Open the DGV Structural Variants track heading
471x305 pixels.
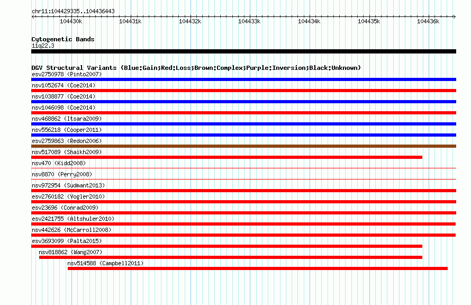click(x=196, y=68)
